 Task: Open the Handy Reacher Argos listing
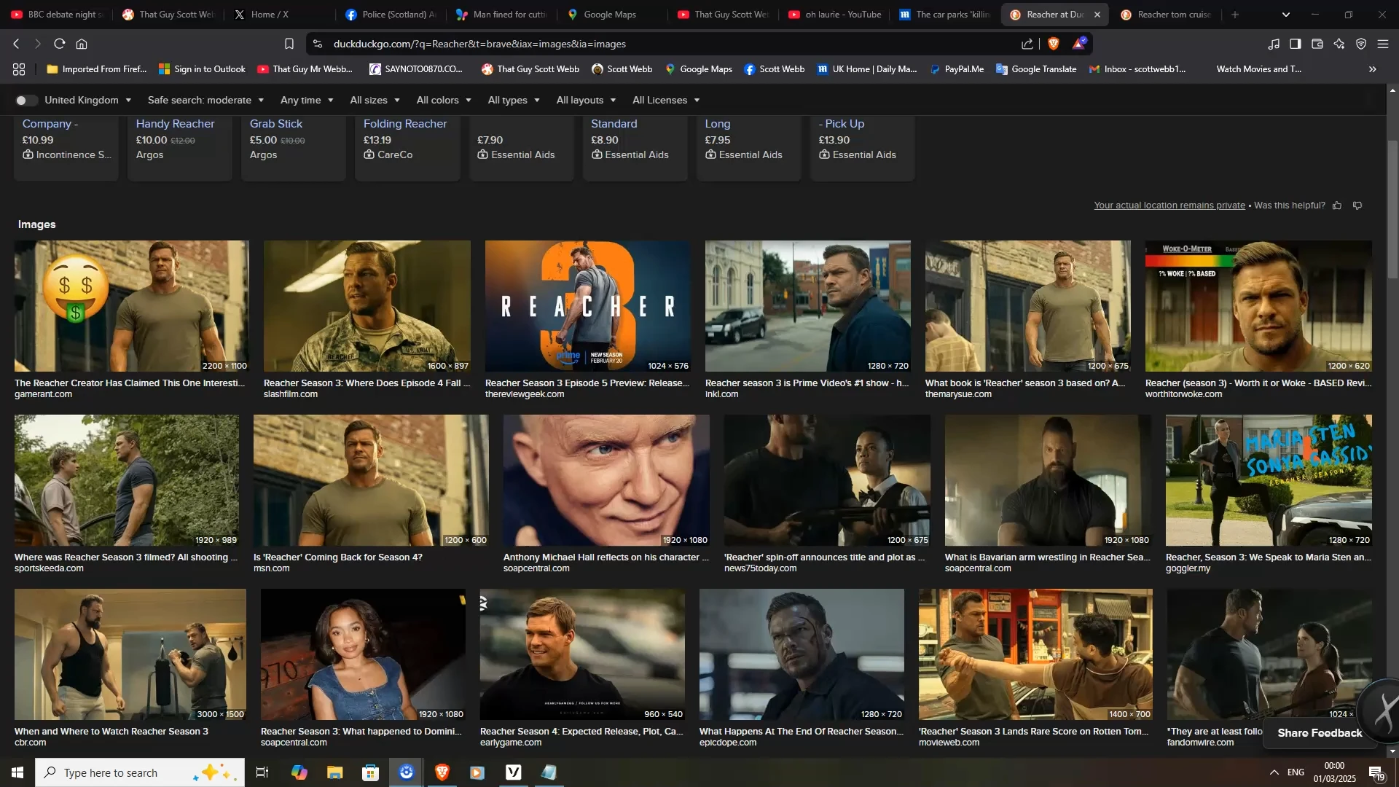[x=179, y=147]
